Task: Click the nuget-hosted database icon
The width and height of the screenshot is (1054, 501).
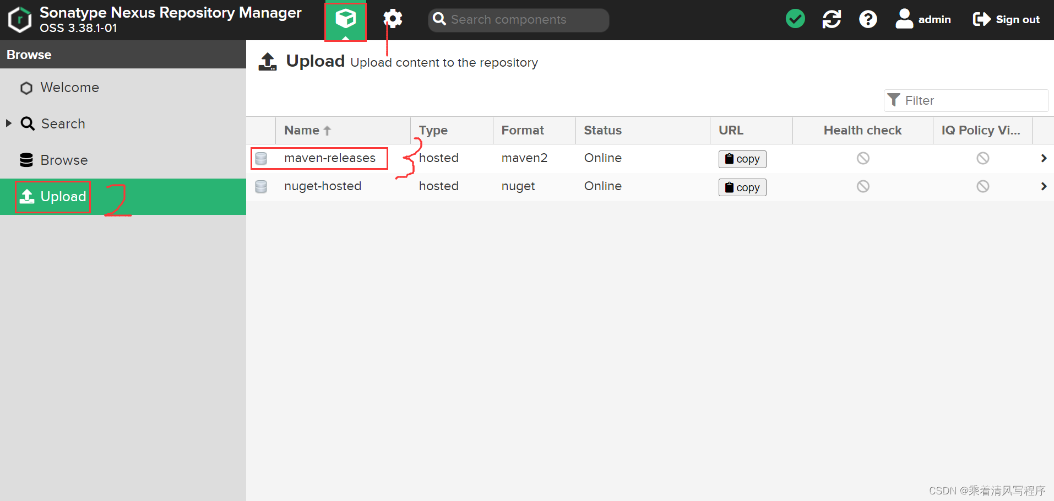Action: pyautogui.click(x=261, y=187)
